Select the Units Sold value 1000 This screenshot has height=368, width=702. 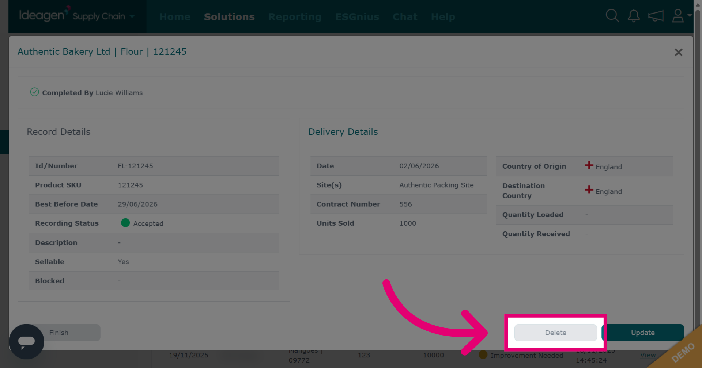(x=408, y=223)
